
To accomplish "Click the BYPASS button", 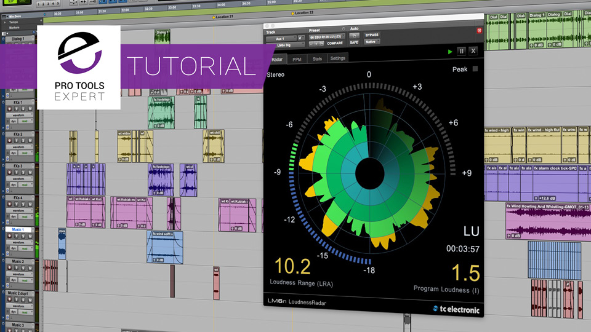I will tap(372, 35).
